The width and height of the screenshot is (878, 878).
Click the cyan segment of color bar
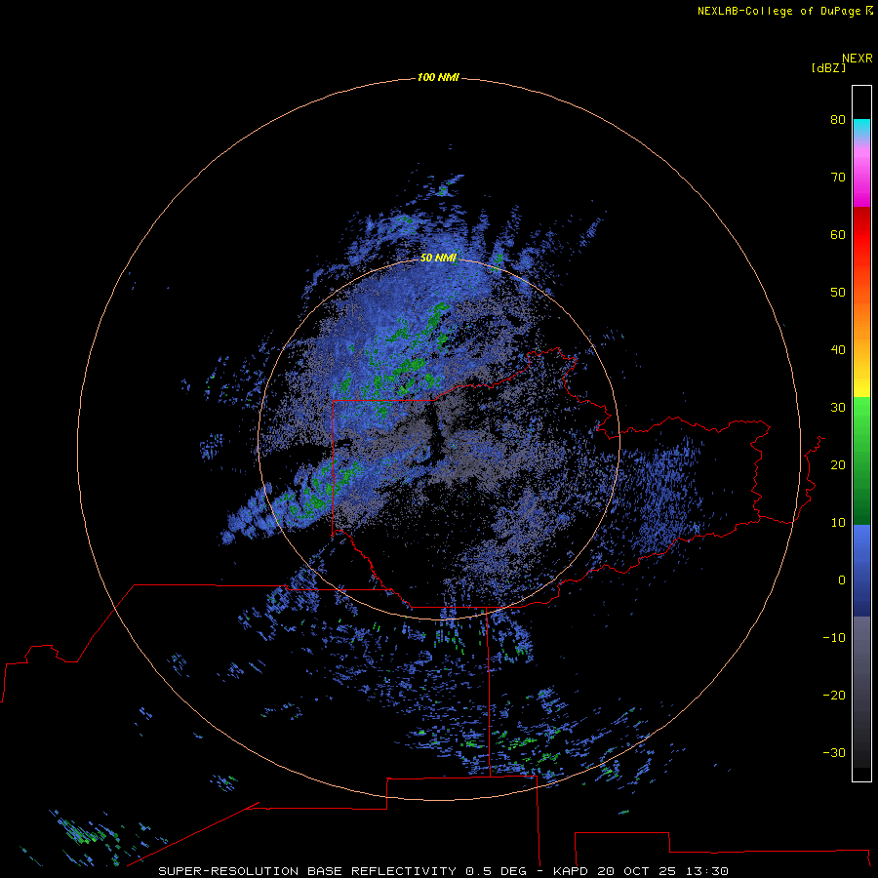[x=861, y=128]
